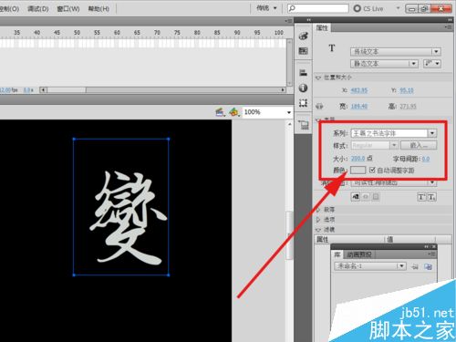This screenshot has height=342, width=456.
Task: Click the Y position value
Action: pos(407,90)
